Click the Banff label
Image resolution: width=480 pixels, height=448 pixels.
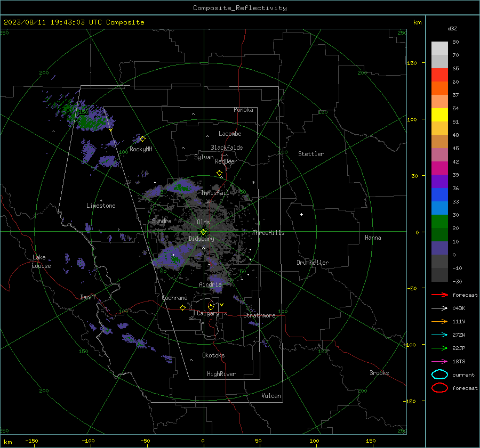(x=88, y=297)
